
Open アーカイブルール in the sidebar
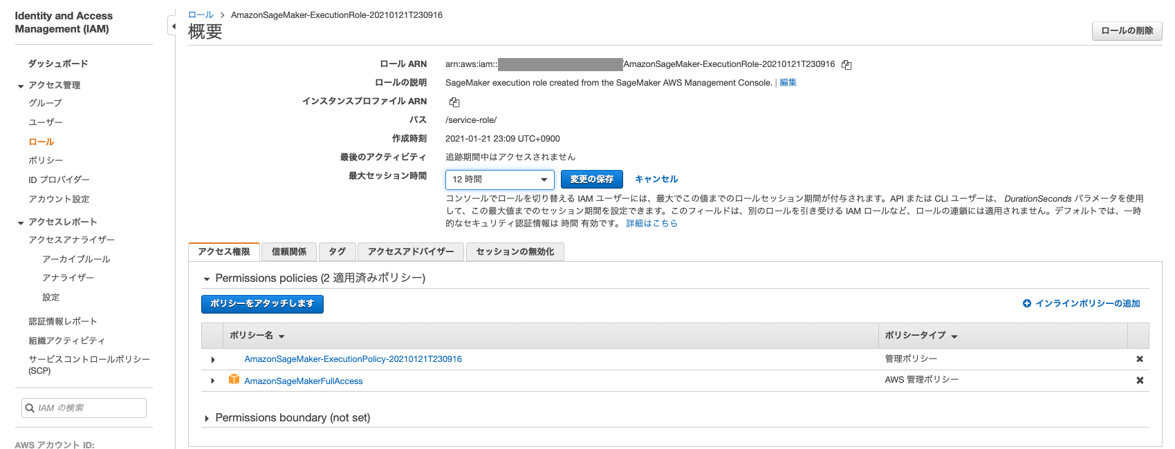pyautogui.click(x=76, y=259)
